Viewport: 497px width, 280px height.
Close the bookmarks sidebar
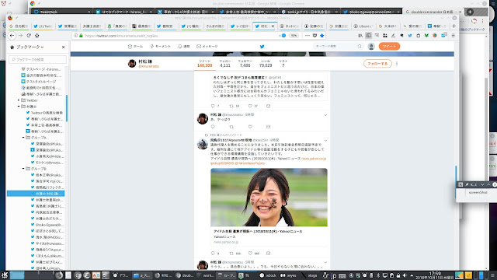coord(63,47)
